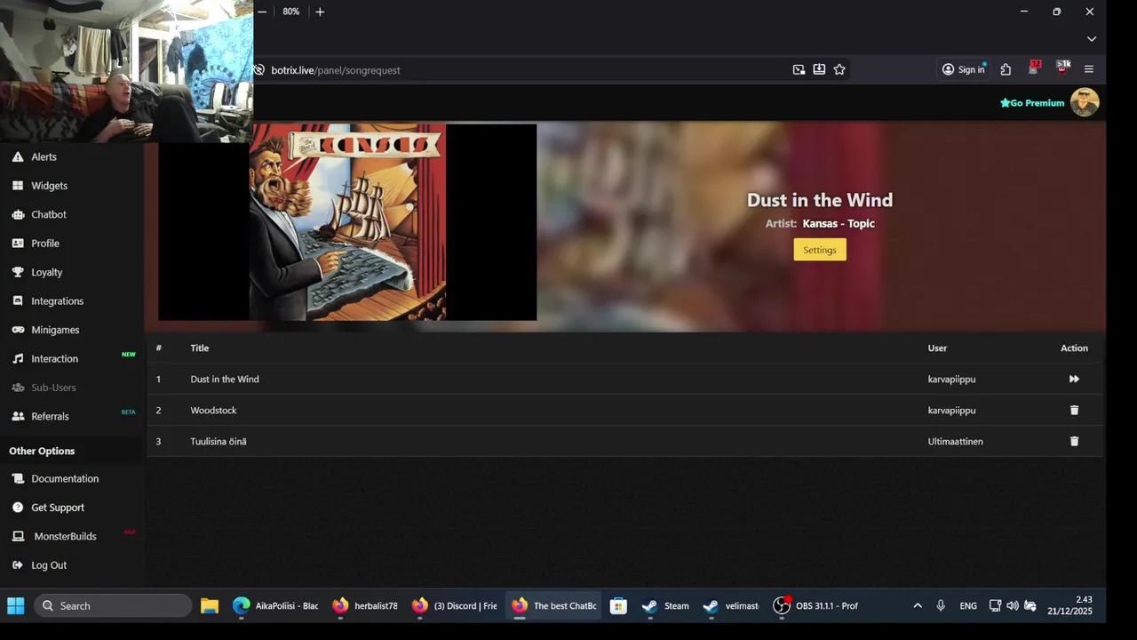Delete Tuulisina öinä from the song queue
1137x640 pixels.
[x=1074, y=441]
